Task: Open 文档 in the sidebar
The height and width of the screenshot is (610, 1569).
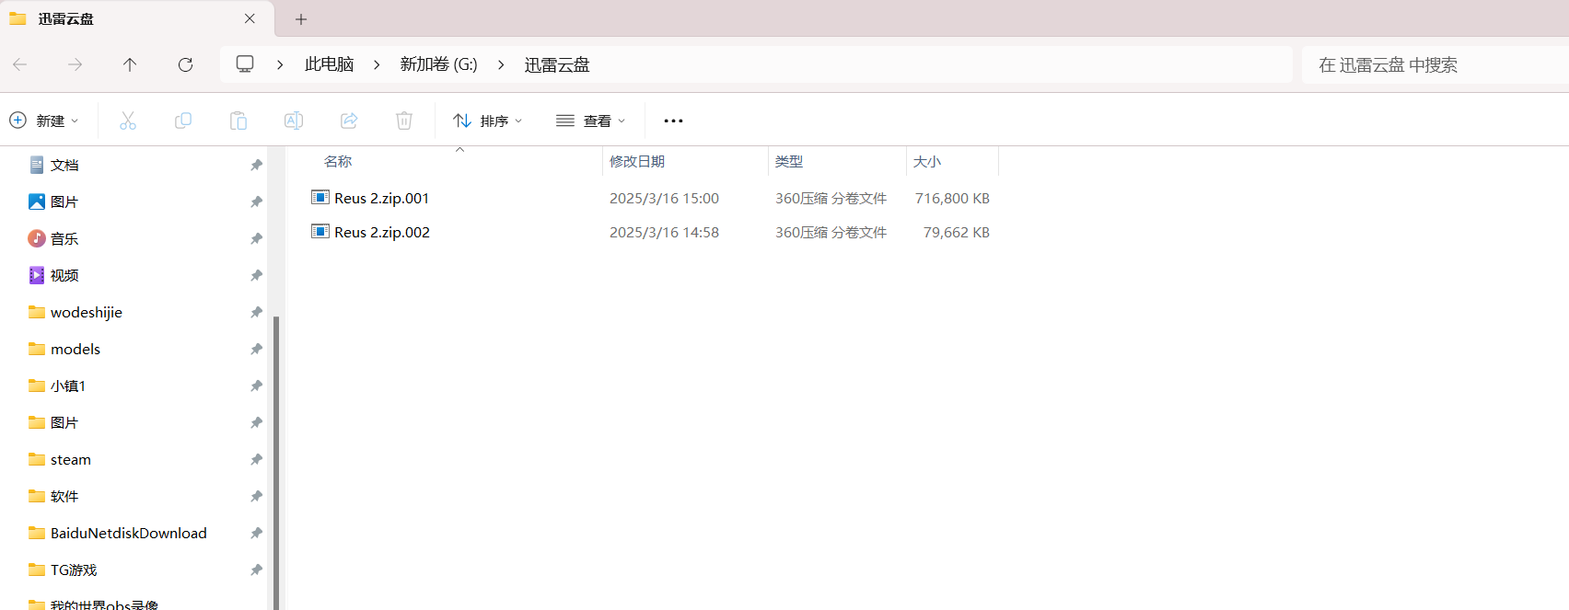Action: coord(64,165)
